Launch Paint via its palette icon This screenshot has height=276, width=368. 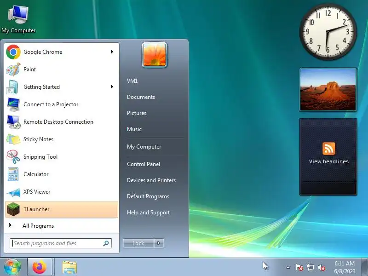(13, 69)
